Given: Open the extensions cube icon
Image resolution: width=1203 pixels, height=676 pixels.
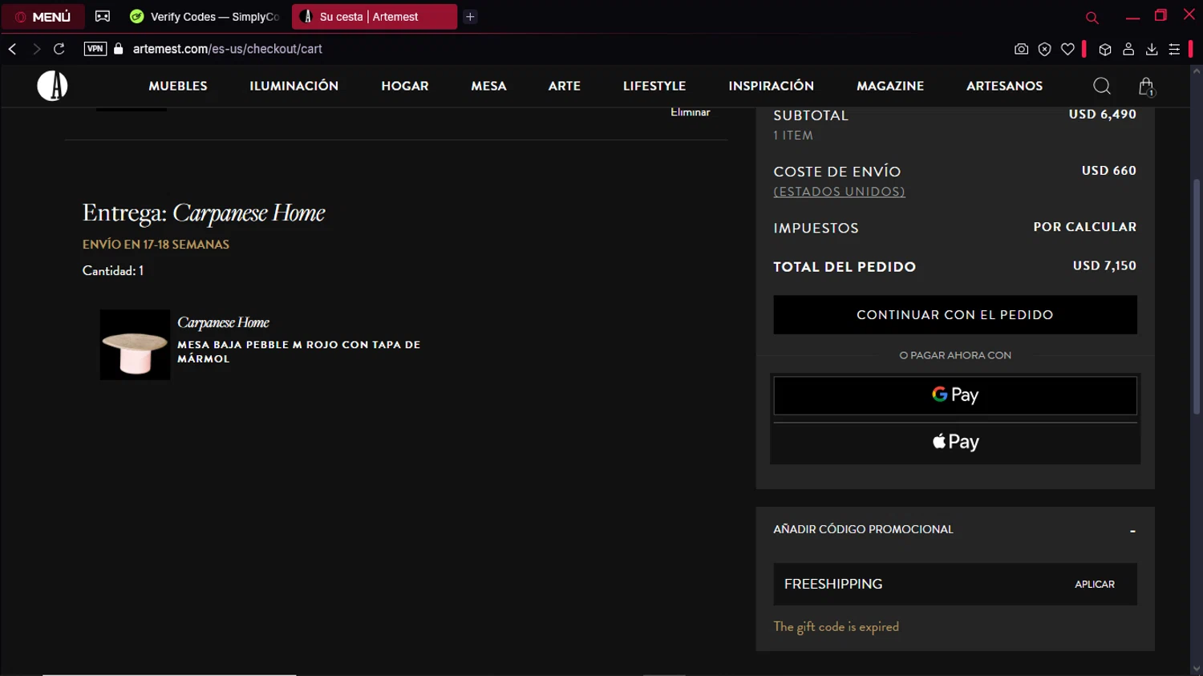Looking at the screenshot, I should tap(1105, 49).
